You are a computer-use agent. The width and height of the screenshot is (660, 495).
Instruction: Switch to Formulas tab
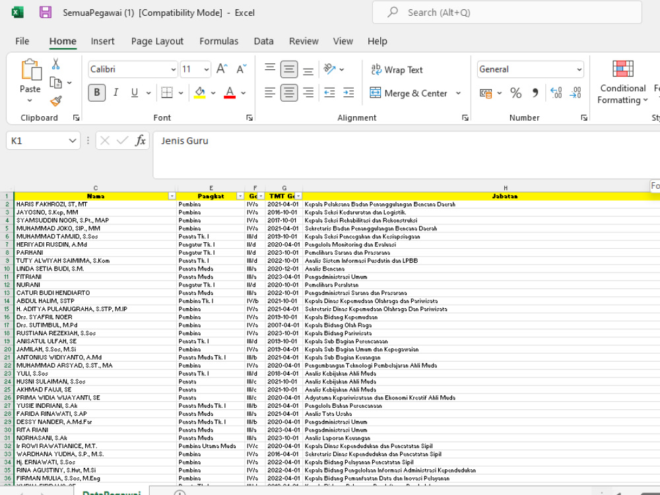(218, 41)
